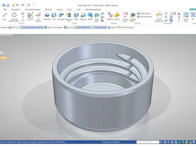Click Smart Dimension in the custom toolbar

[125, 27]
